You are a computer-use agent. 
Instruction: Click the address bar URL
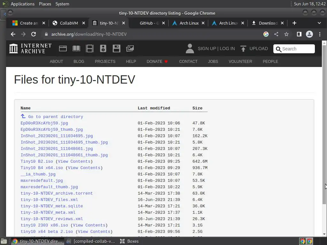coord(89,34)
